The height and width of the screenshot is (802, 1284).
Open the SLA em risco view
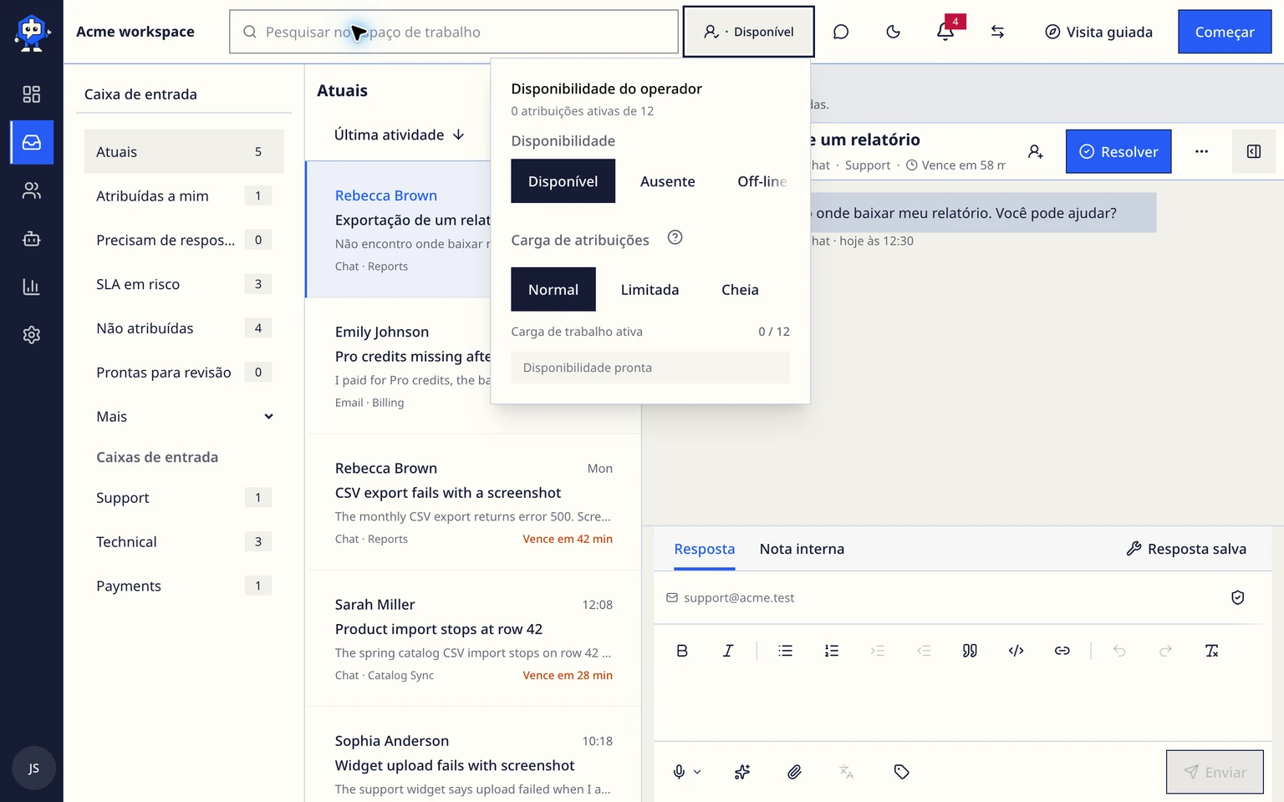[x=184, y=284]
